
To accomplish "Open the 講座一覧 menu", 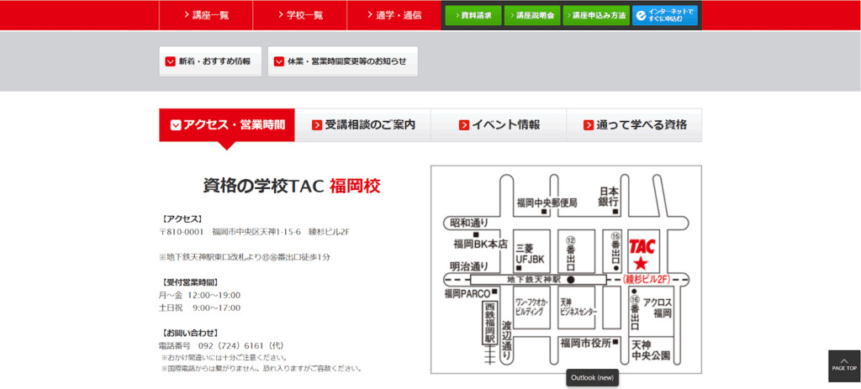I will coord(206,15).
